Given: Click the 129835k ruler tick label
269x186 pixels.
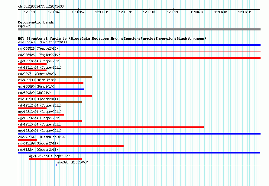Looking at the screenshot, I should [78, 12].
